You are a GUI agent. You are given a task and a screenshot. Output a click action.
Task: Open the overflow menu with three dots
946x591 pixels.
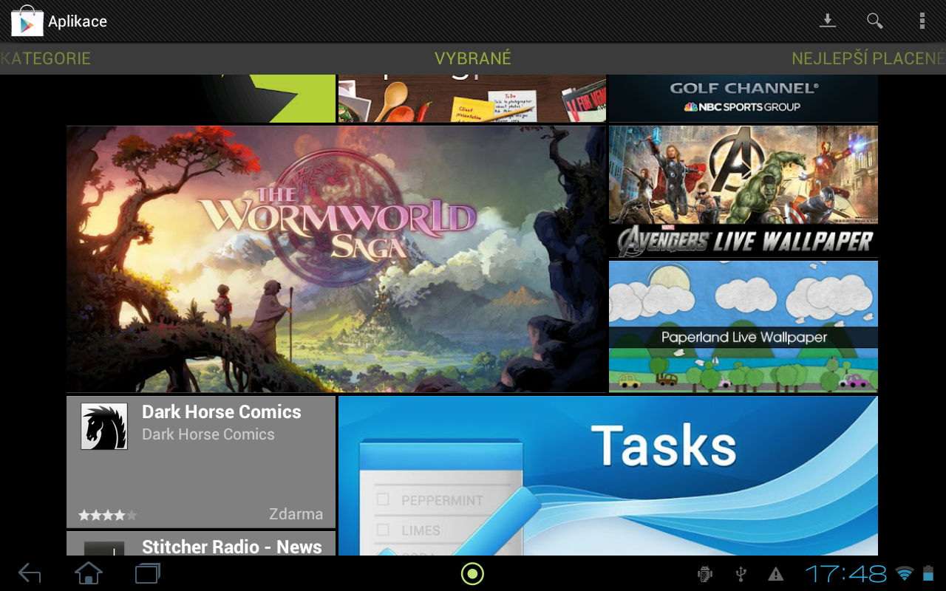(x=922, y=21)
